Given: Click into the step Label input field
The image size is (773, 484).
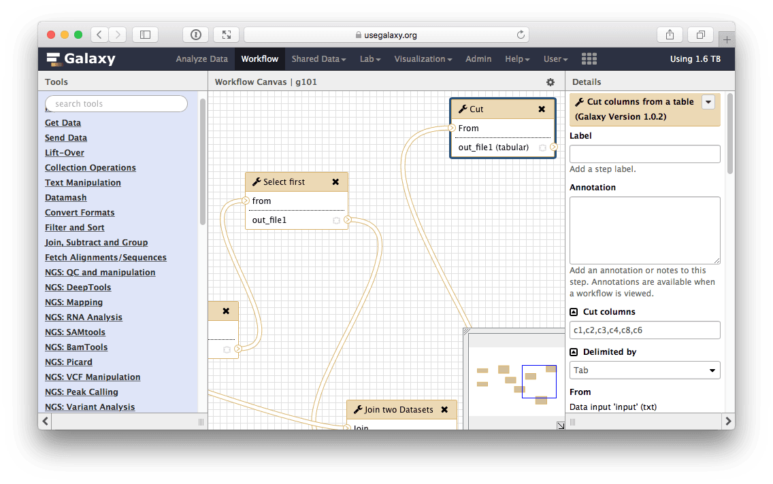Looking at the screenshot, I should coord(644,154).
